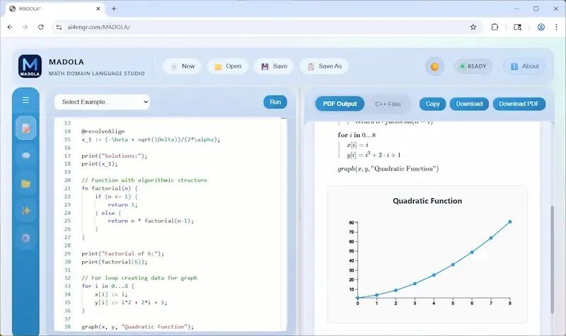Click the Quadratic Function graph title
566x336 pixels.
[427, 201]
